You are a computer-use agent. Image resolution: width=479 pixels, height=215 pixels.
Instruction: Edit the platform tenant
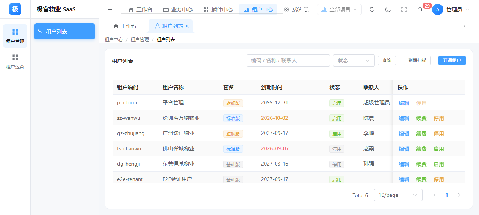[x=404, y=103]
